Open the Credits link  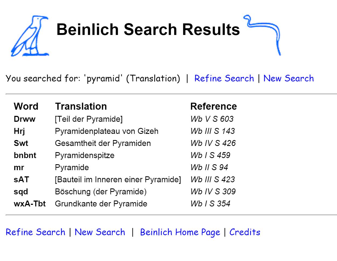click(245, 232)
